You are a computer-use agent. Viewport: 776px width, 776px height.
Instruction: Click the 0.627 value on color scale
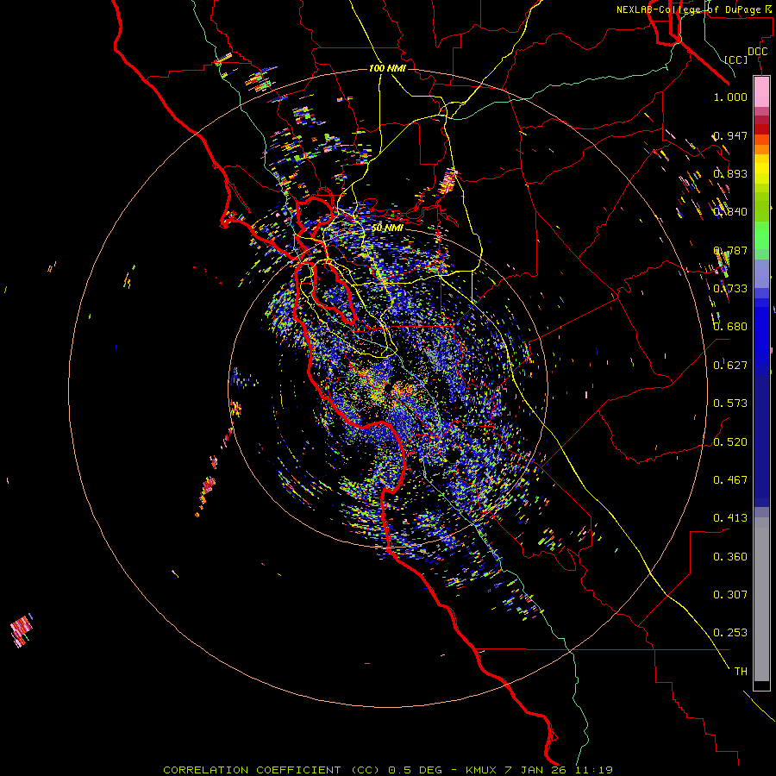click(x=730, y=366)
